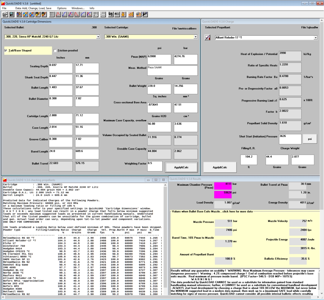Open the Selected Cartridge dropdown
This screenshot has height=300, width=324.
[195, 37]
